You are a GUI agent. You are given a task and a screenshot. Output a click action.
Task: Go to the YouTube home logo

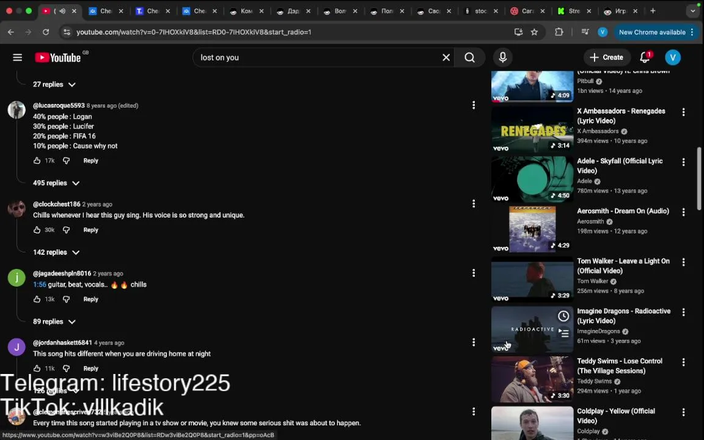pos(58,57)
